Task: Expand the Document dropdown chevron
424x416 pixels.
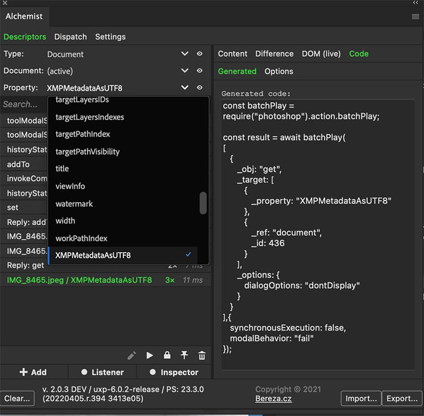Action: coord(184,71)
